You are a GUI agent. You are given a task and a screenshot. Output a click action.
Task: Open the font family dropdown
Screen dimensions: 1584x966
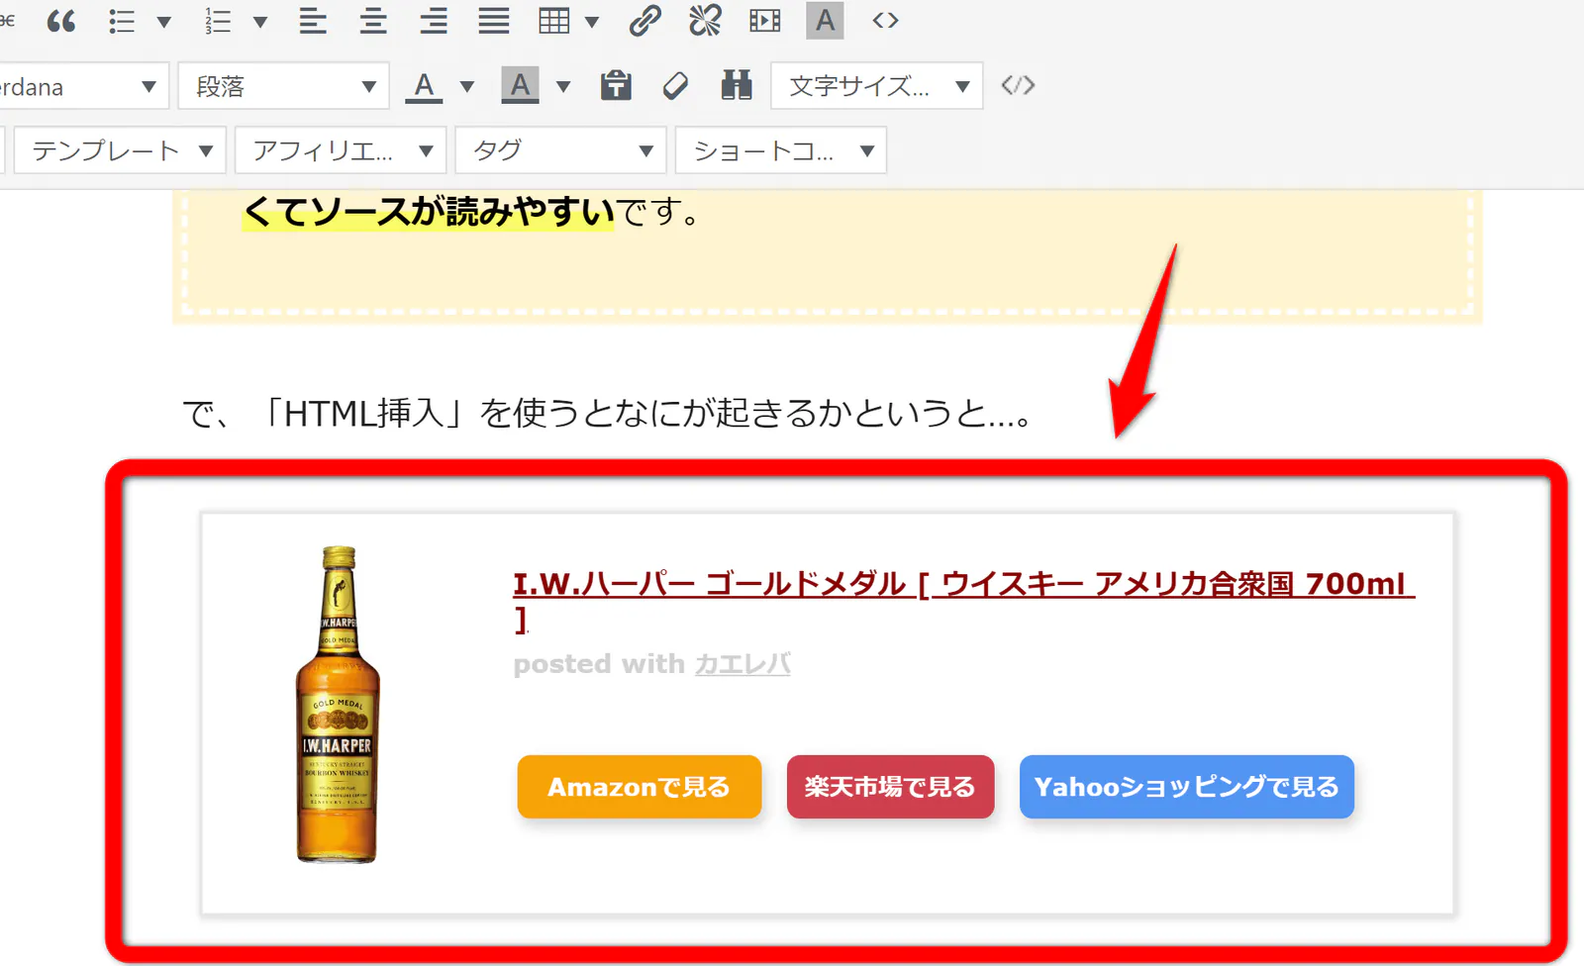coord(82,86)
